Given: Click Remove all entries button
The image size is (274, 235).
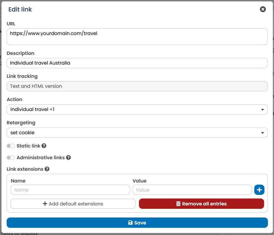Looking at the screenshot, I should pyautogui.click(x=201, y=204).
